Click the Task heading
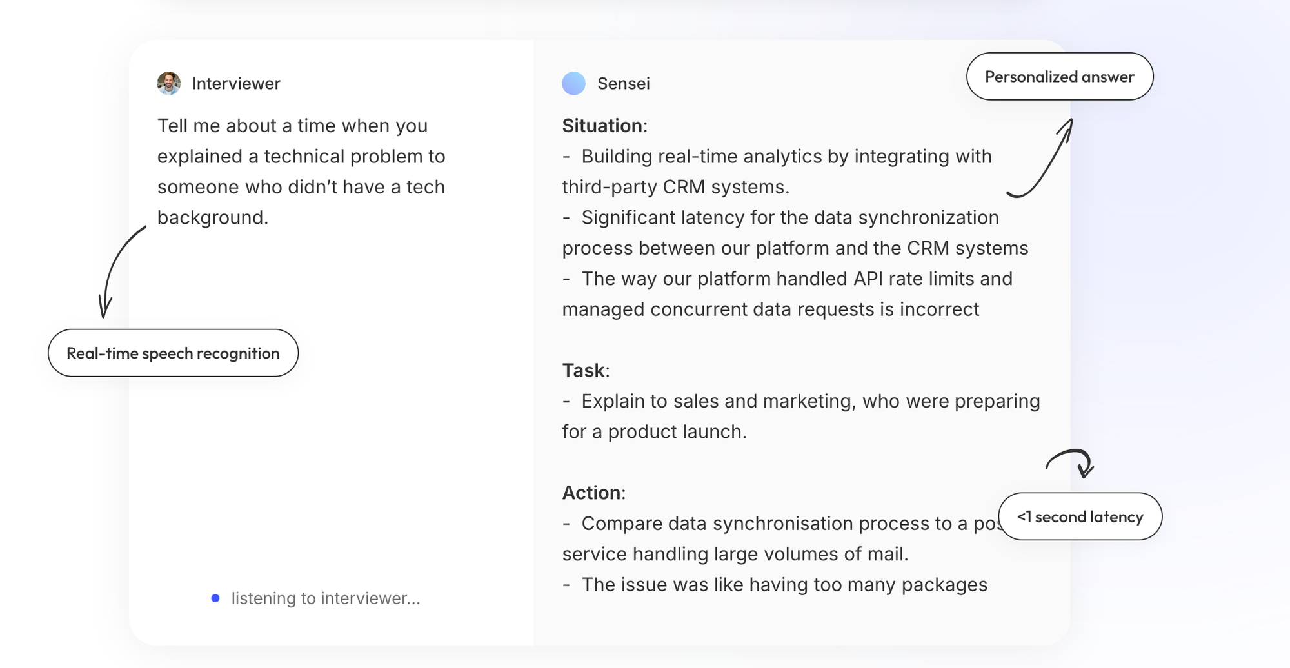 [585, 370]
